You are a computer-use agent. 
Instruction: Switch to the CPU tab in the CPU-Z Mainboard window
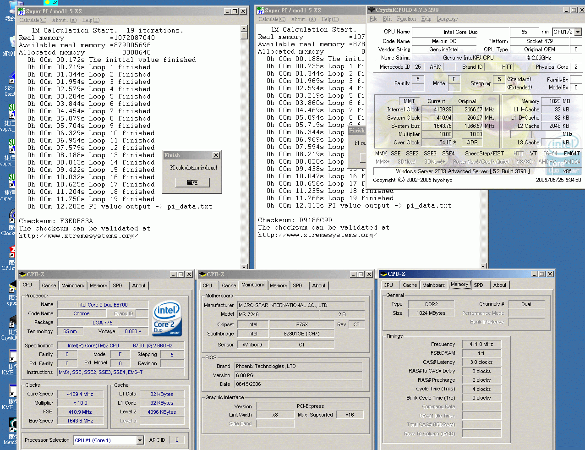[208, 285]
